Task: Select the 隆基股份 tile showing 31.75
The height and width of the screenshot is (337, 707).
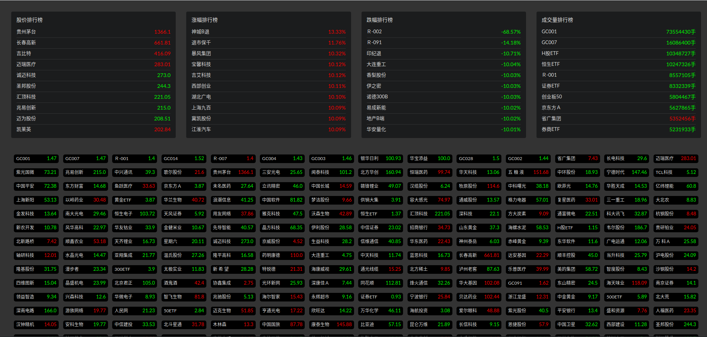Action: point(36,269)
